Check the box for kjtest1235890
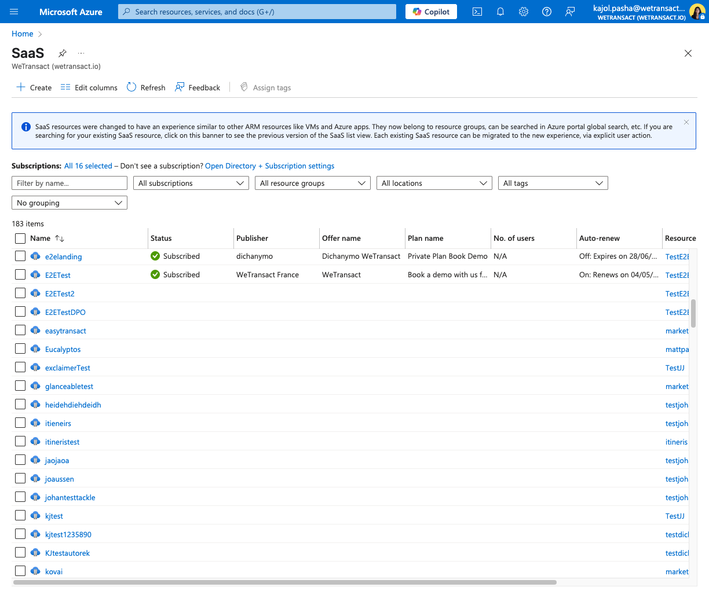Screen dimensions: 709x598 pyautogui.click(x=20, y=534)
